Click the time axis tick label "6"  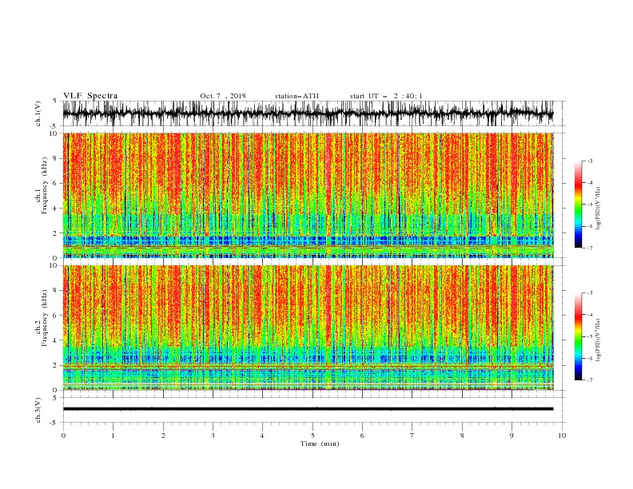[x=362, y=435]
